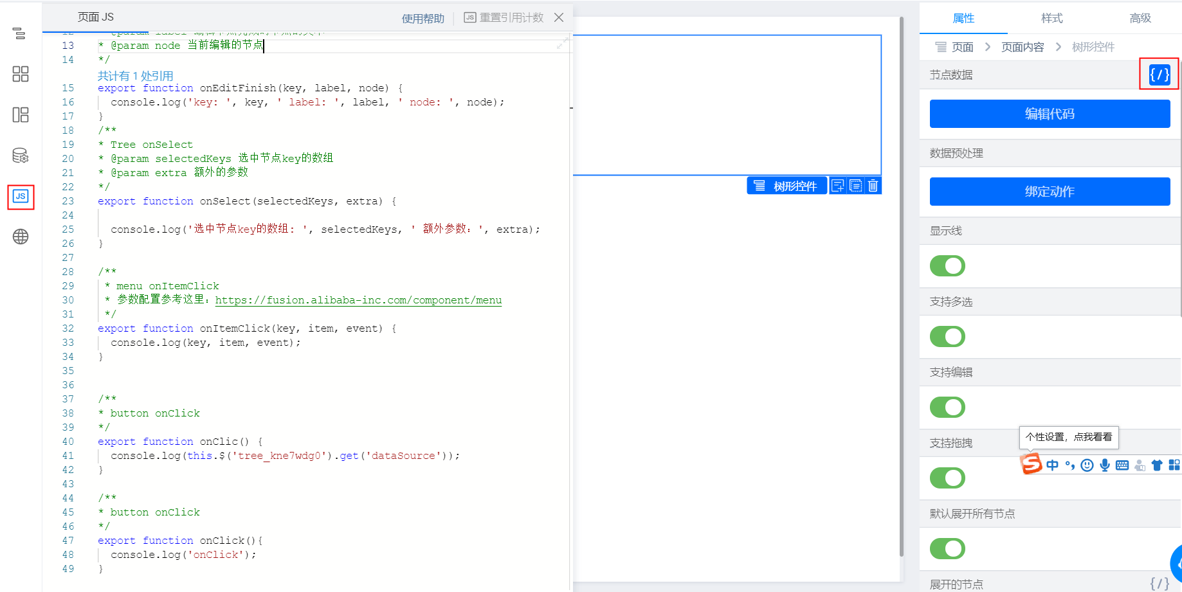Switch to the 属性 tab

click(x=963, y=18)
